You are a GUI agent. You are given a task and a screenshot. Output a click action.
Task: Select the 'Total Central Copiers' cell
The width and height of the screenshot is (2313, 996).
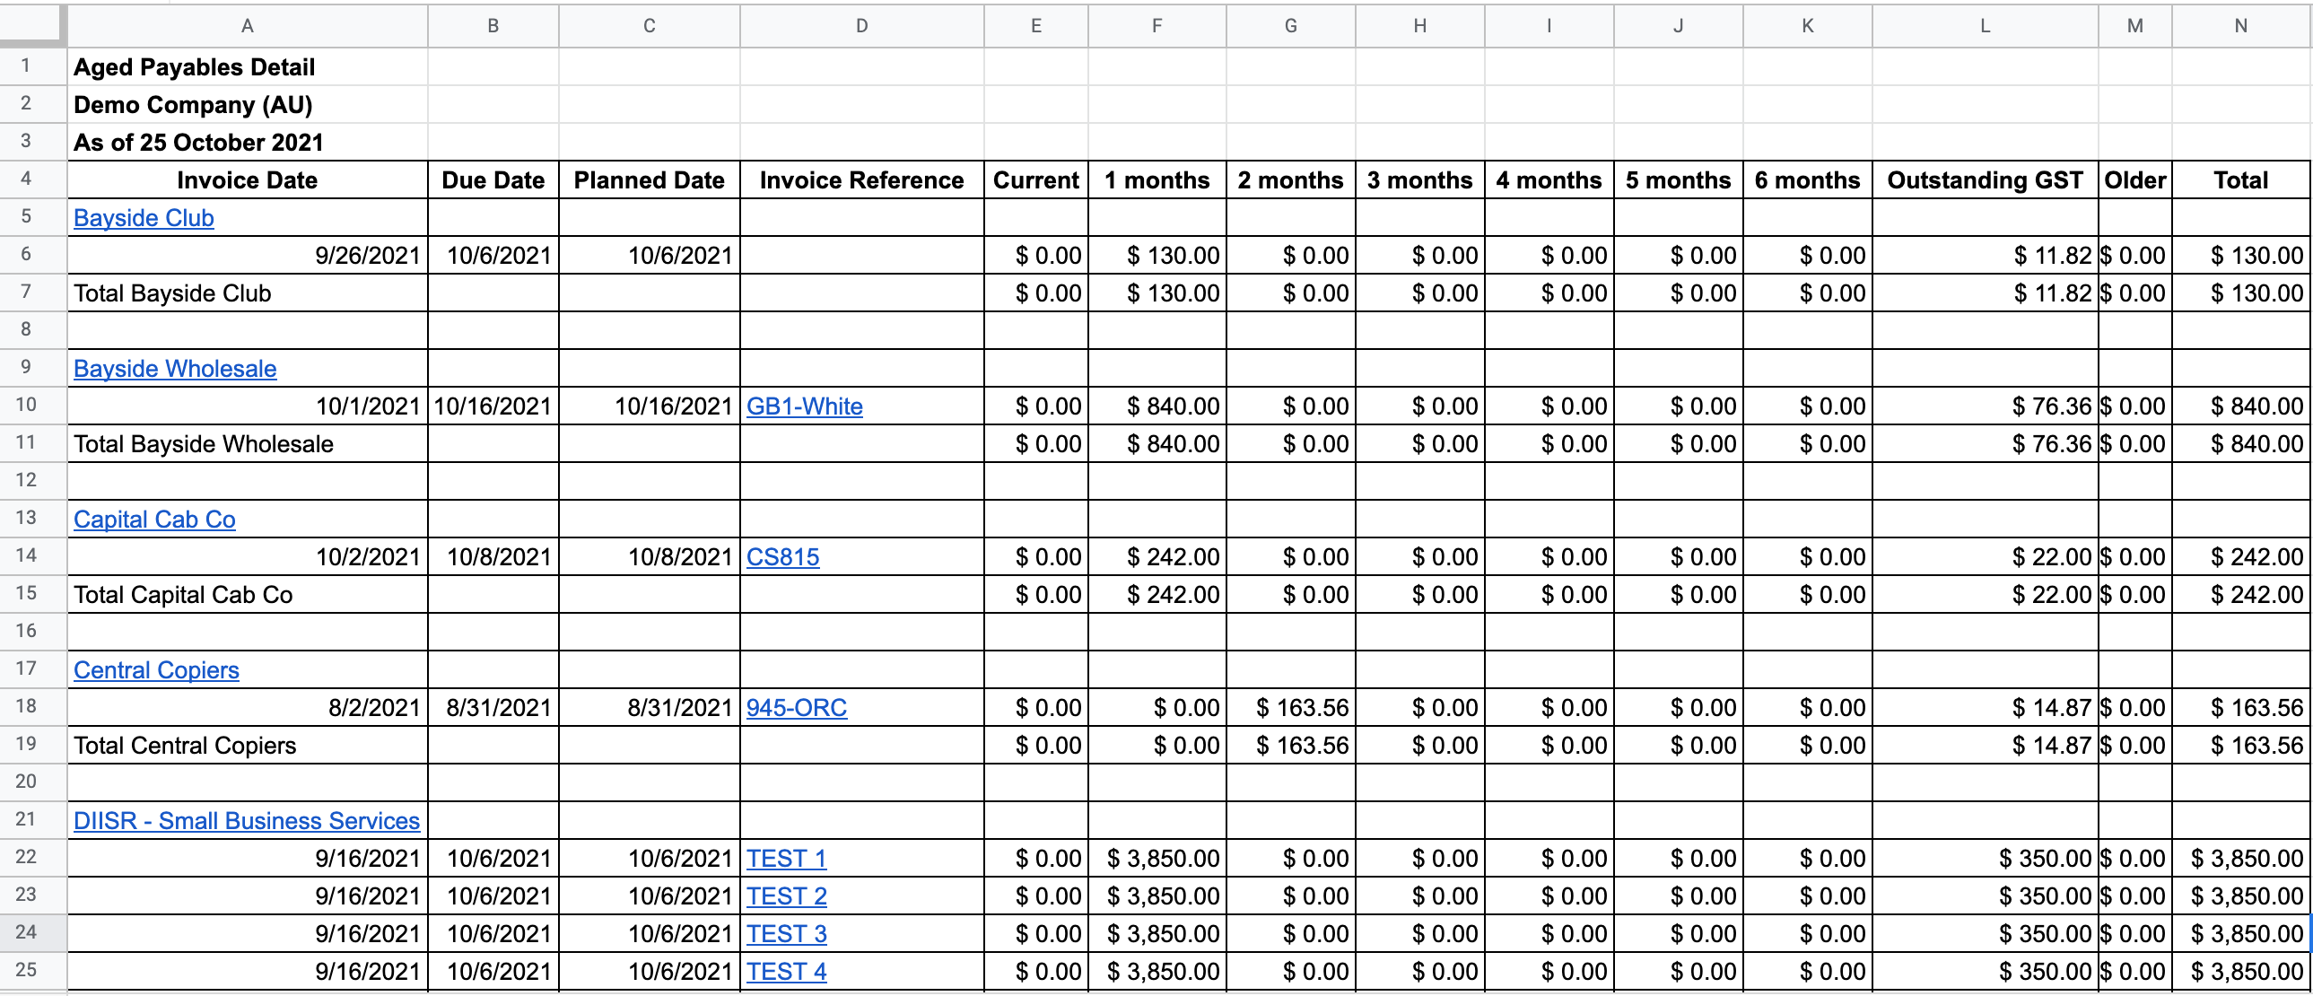pos(248,747)
